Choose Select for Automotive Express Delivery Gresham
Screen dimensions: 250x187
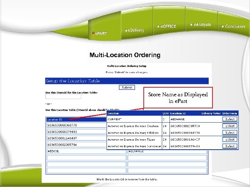(230, 126)
